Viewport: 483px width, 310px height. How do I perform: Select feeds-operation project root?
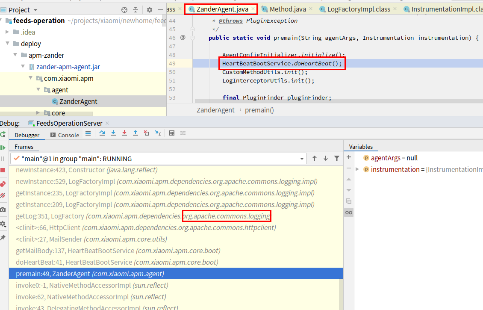click(39, 21)
